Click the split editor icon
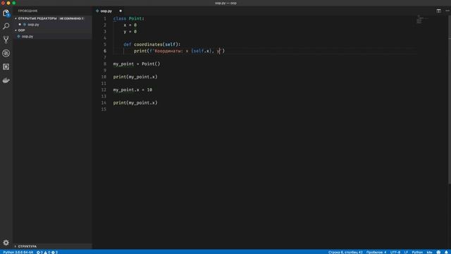The width and height of the screenshot is (451, 254). coord(438,11)
